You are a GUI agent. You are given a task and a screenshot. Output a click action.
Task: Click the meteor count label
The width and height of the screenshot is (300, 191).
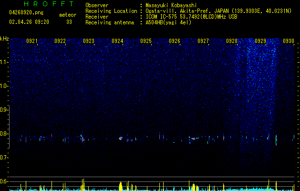(68, 15)
